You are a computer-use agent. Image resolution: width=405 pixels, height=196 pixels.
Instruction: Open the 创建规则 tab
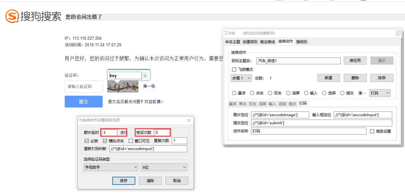click(250, 42)
